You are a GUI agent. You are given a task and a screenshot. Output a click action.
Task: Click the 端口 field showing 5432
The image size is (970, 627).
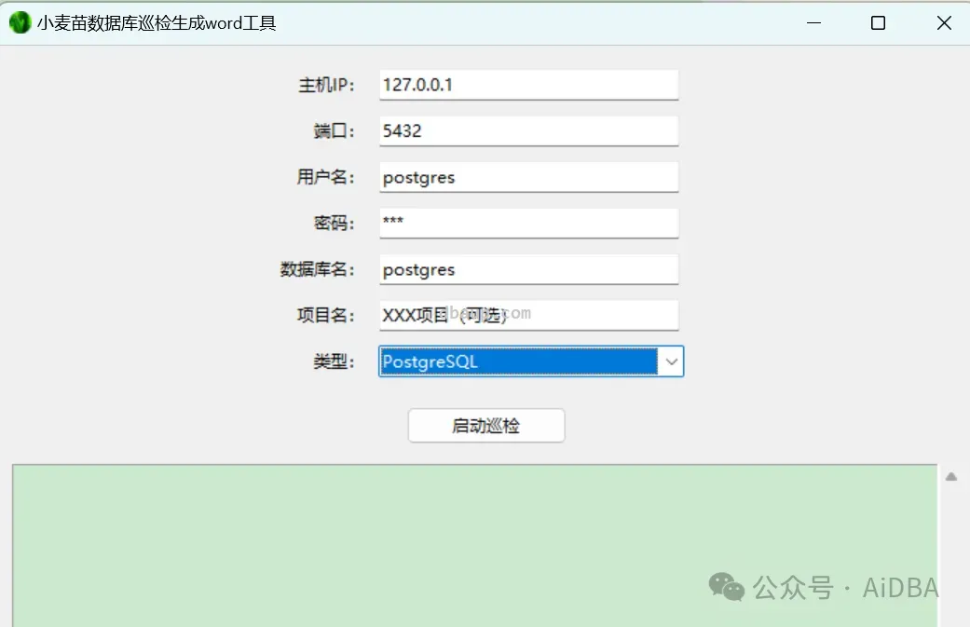pyautogui.click(x=529, y=131)
